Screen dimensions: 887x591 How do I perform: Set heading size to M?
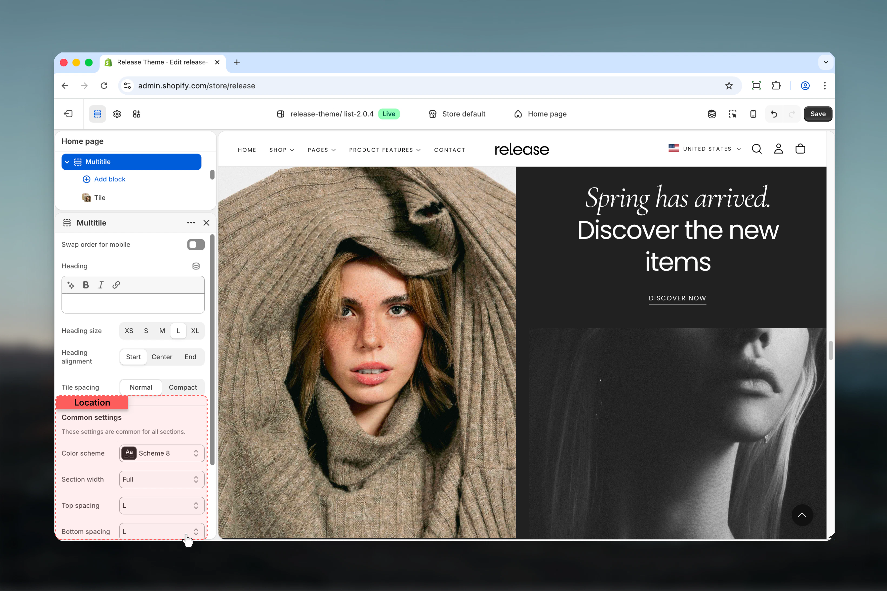pos(162,331)
